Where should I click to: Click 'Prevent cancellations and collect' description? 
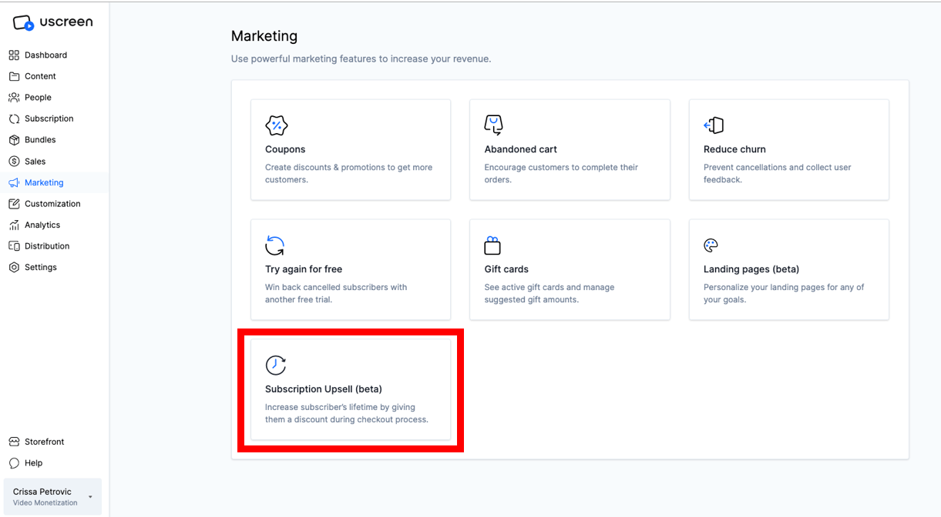point(778,173)
